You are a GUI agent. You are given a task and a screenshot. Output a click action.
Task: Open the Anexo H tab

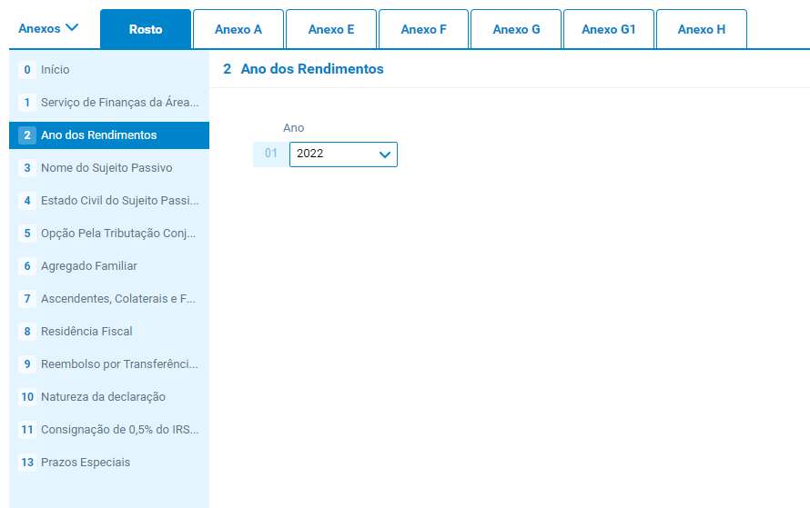pyautogui.click(x=702, y=29)
